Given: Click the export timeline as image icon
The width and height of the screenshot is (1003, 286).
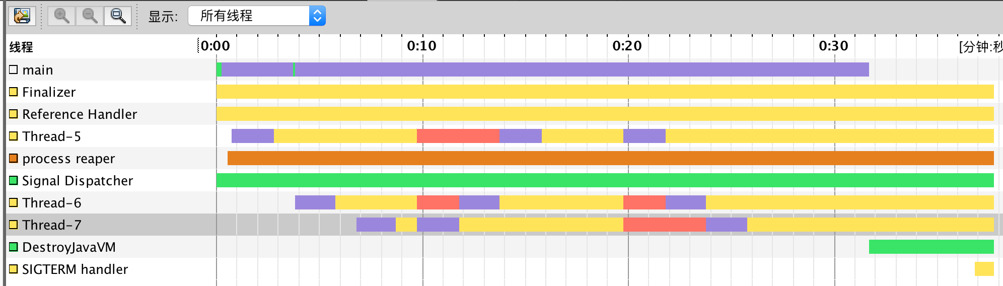Looking at the screenshot, I should 22,16.
